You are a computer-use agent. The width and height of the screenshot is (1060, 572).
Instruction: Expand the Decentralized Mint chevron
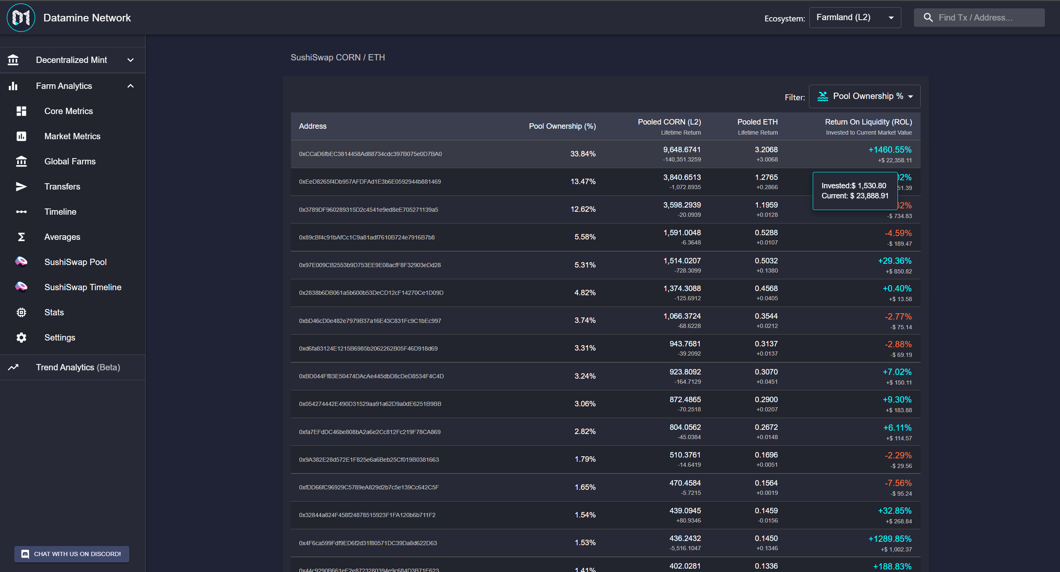click(131, 60)
